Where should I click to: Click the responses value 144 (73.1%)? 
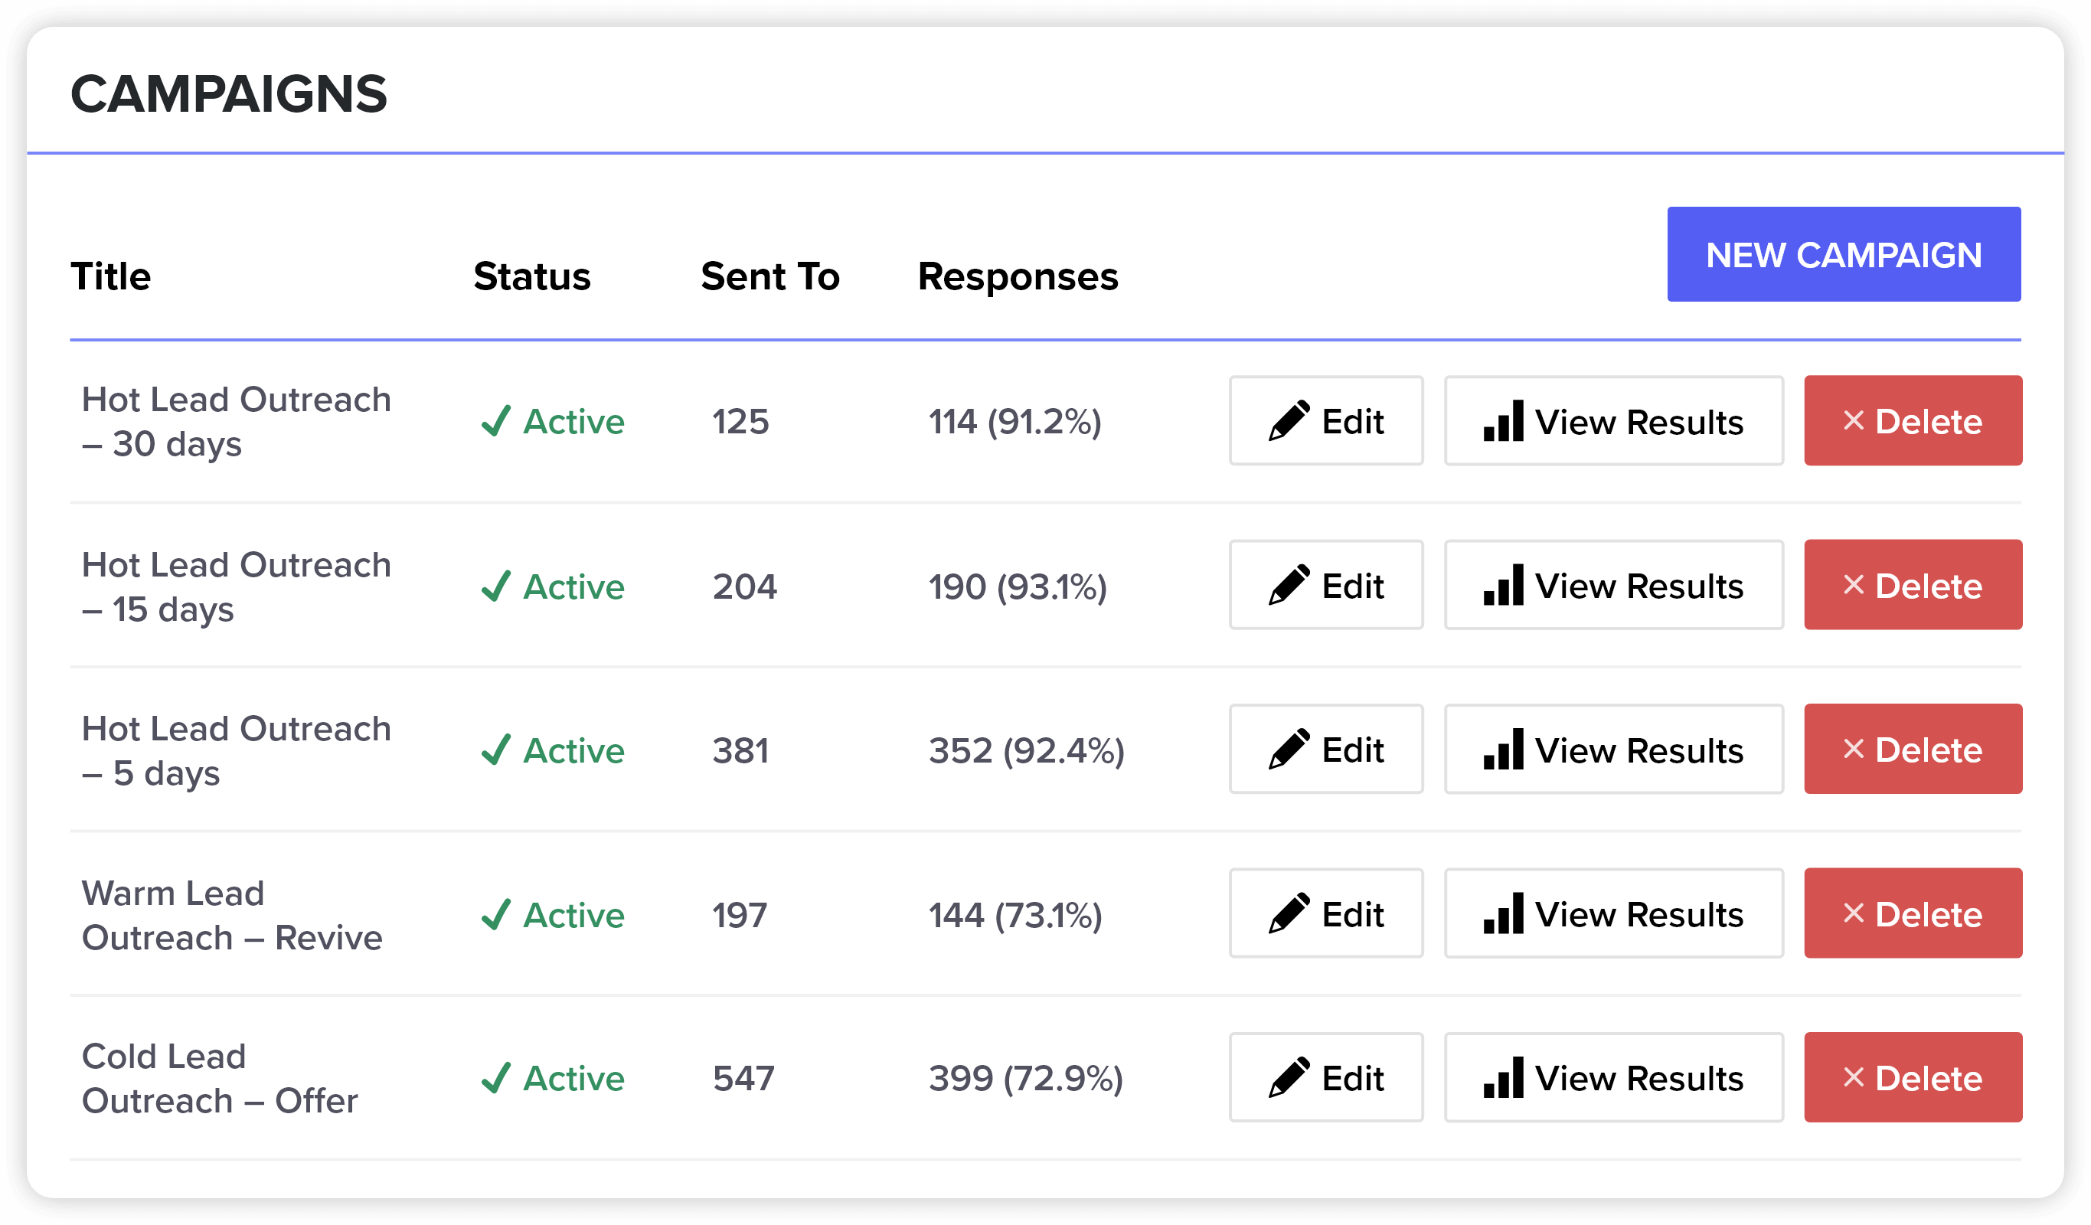pos(1014,916)
